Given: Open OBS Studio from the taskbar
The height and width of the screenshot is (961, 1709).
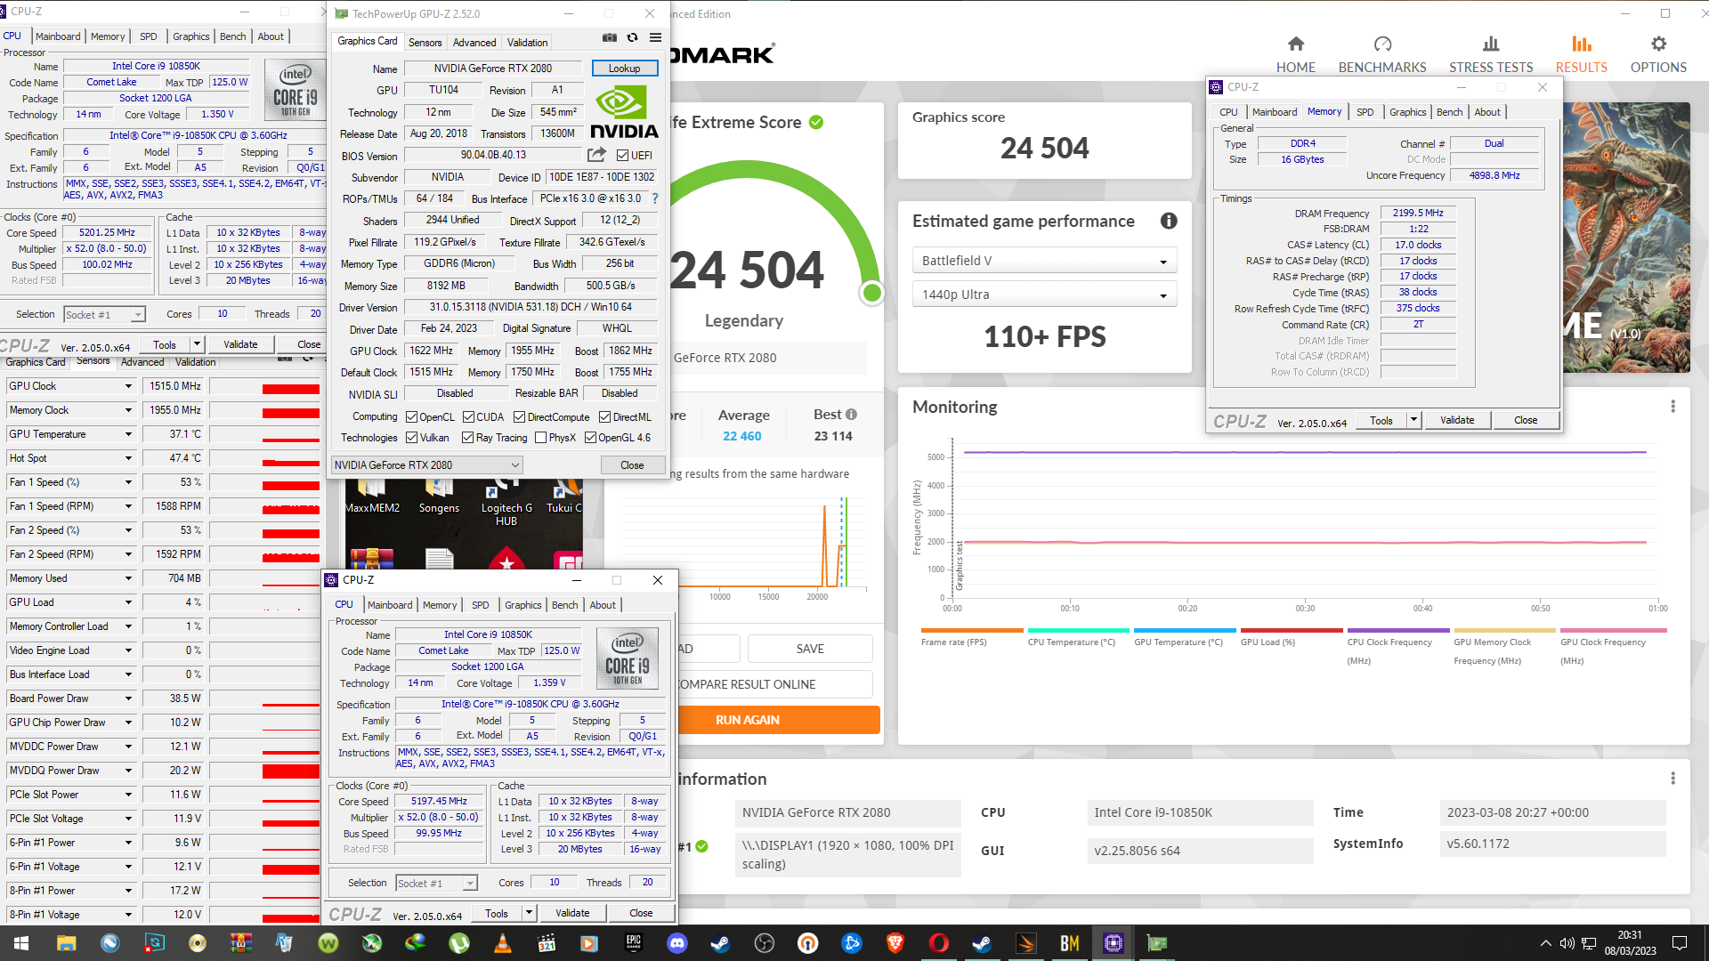Looking at the screenshot, I should tap(765, 943).
